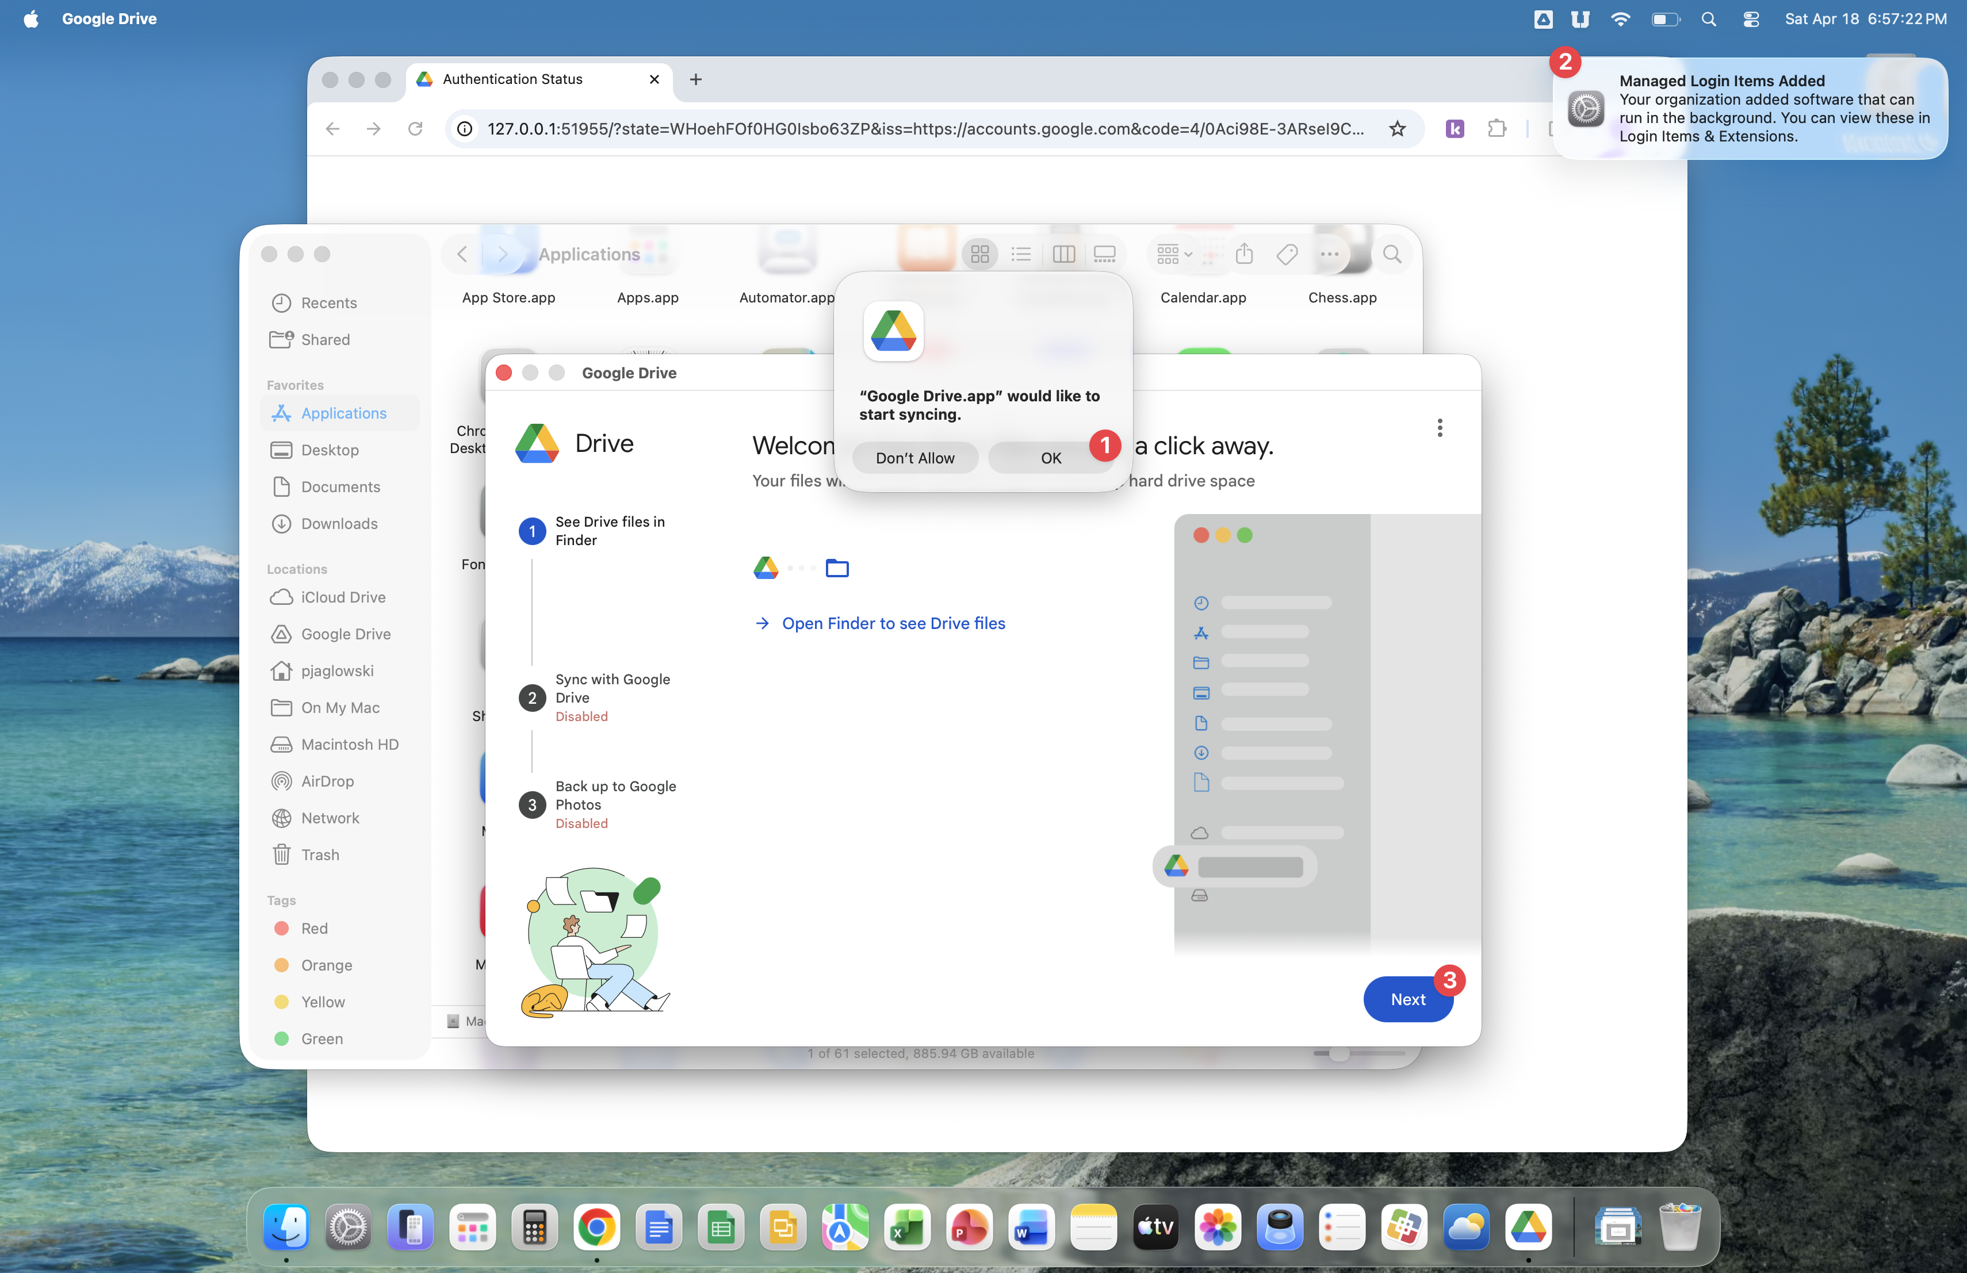The image size is (1967, 1273).
Task: Select Sync with Google Drive step
Action: point(611,688)
